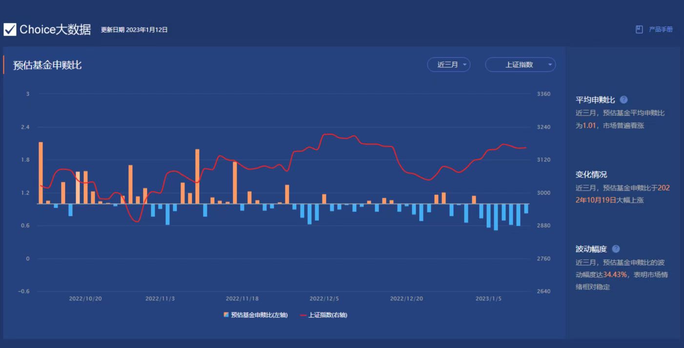The width and height of the screenshot is (684, 348).
Task: Click the right axis label 2760
Action: point(543,259)
